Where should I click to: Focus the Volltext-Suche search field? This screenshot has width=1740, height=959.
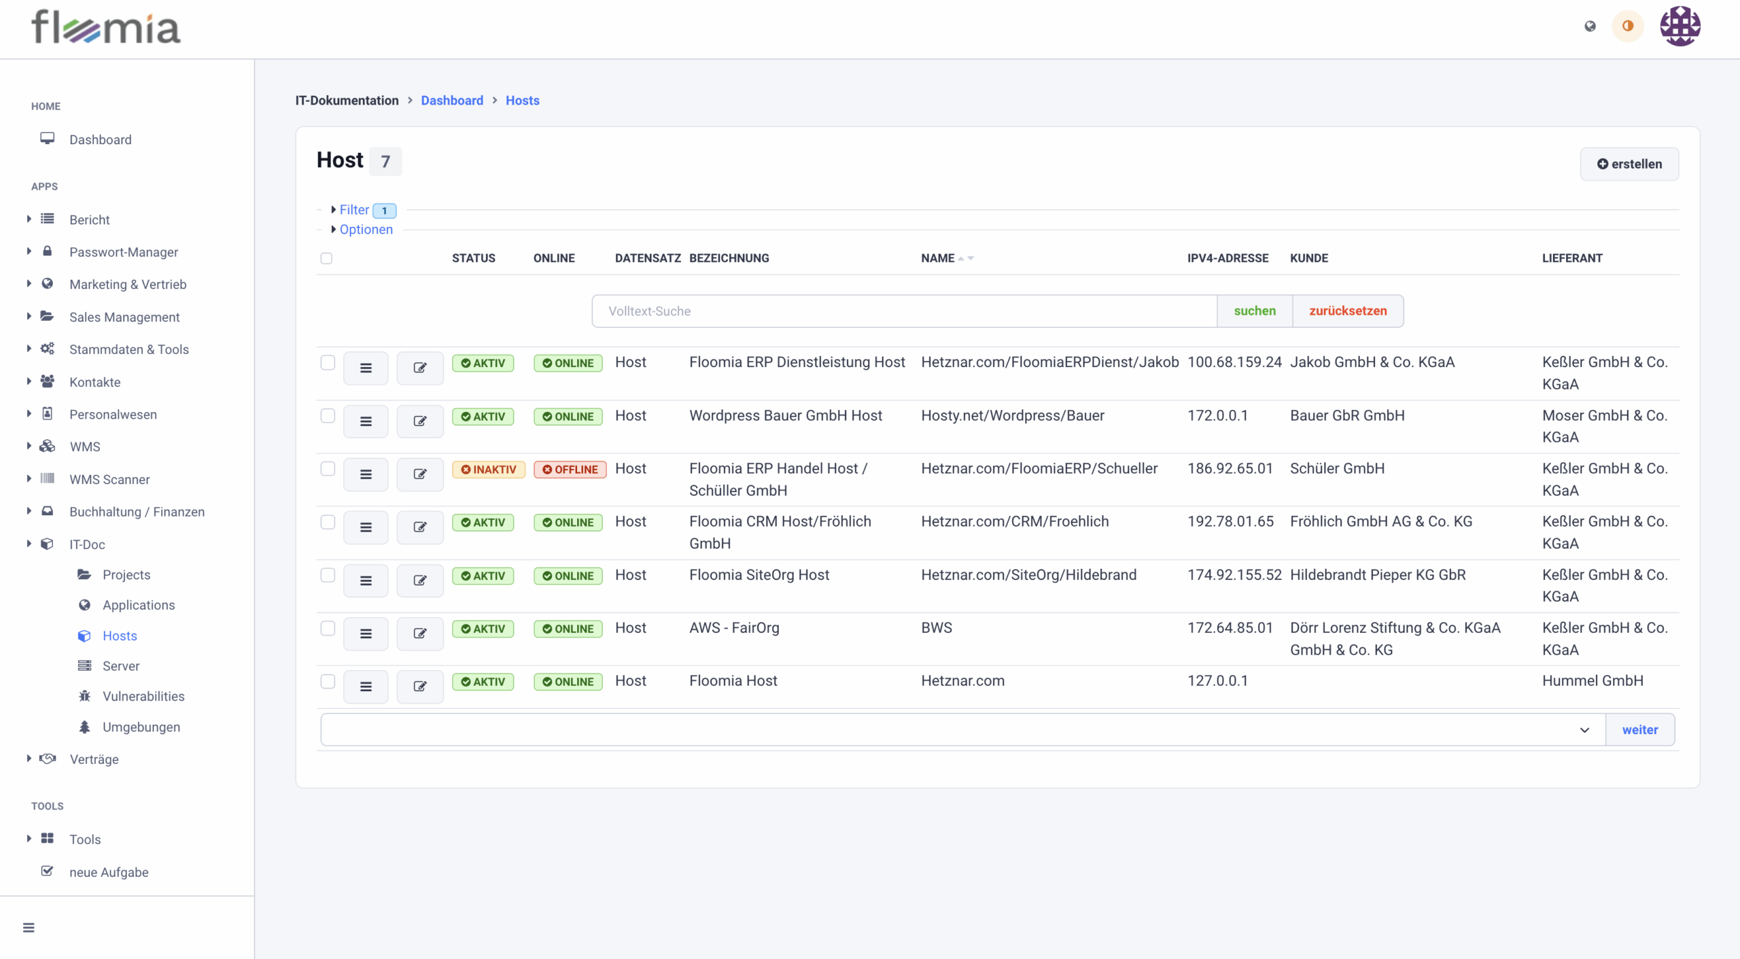[904, 311]
